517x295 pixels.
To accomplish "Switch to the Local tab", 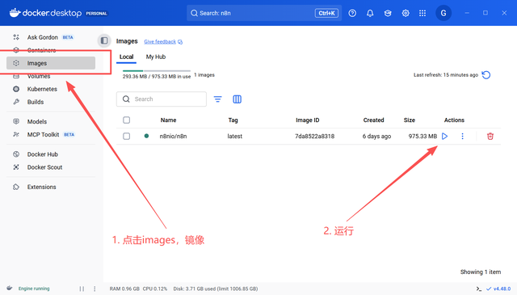I will coord(126,57).
